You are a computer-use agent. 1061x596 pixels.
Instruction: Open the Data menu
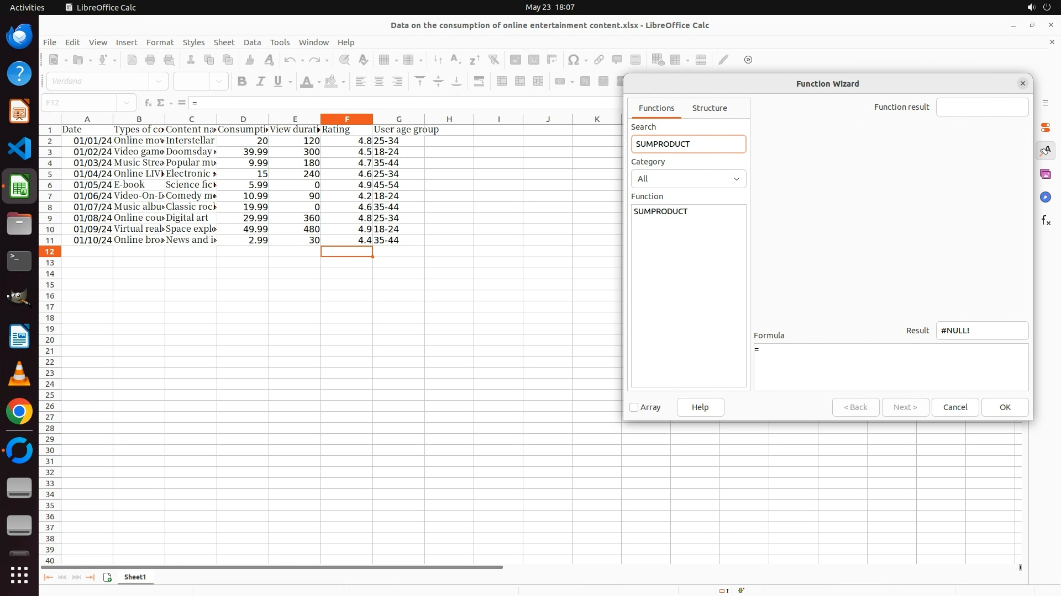tap(252, 42)
